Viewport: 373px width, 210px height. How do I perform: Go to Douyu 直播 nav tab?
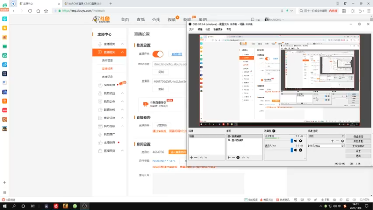pyautogui.click(x=141, y=20)
